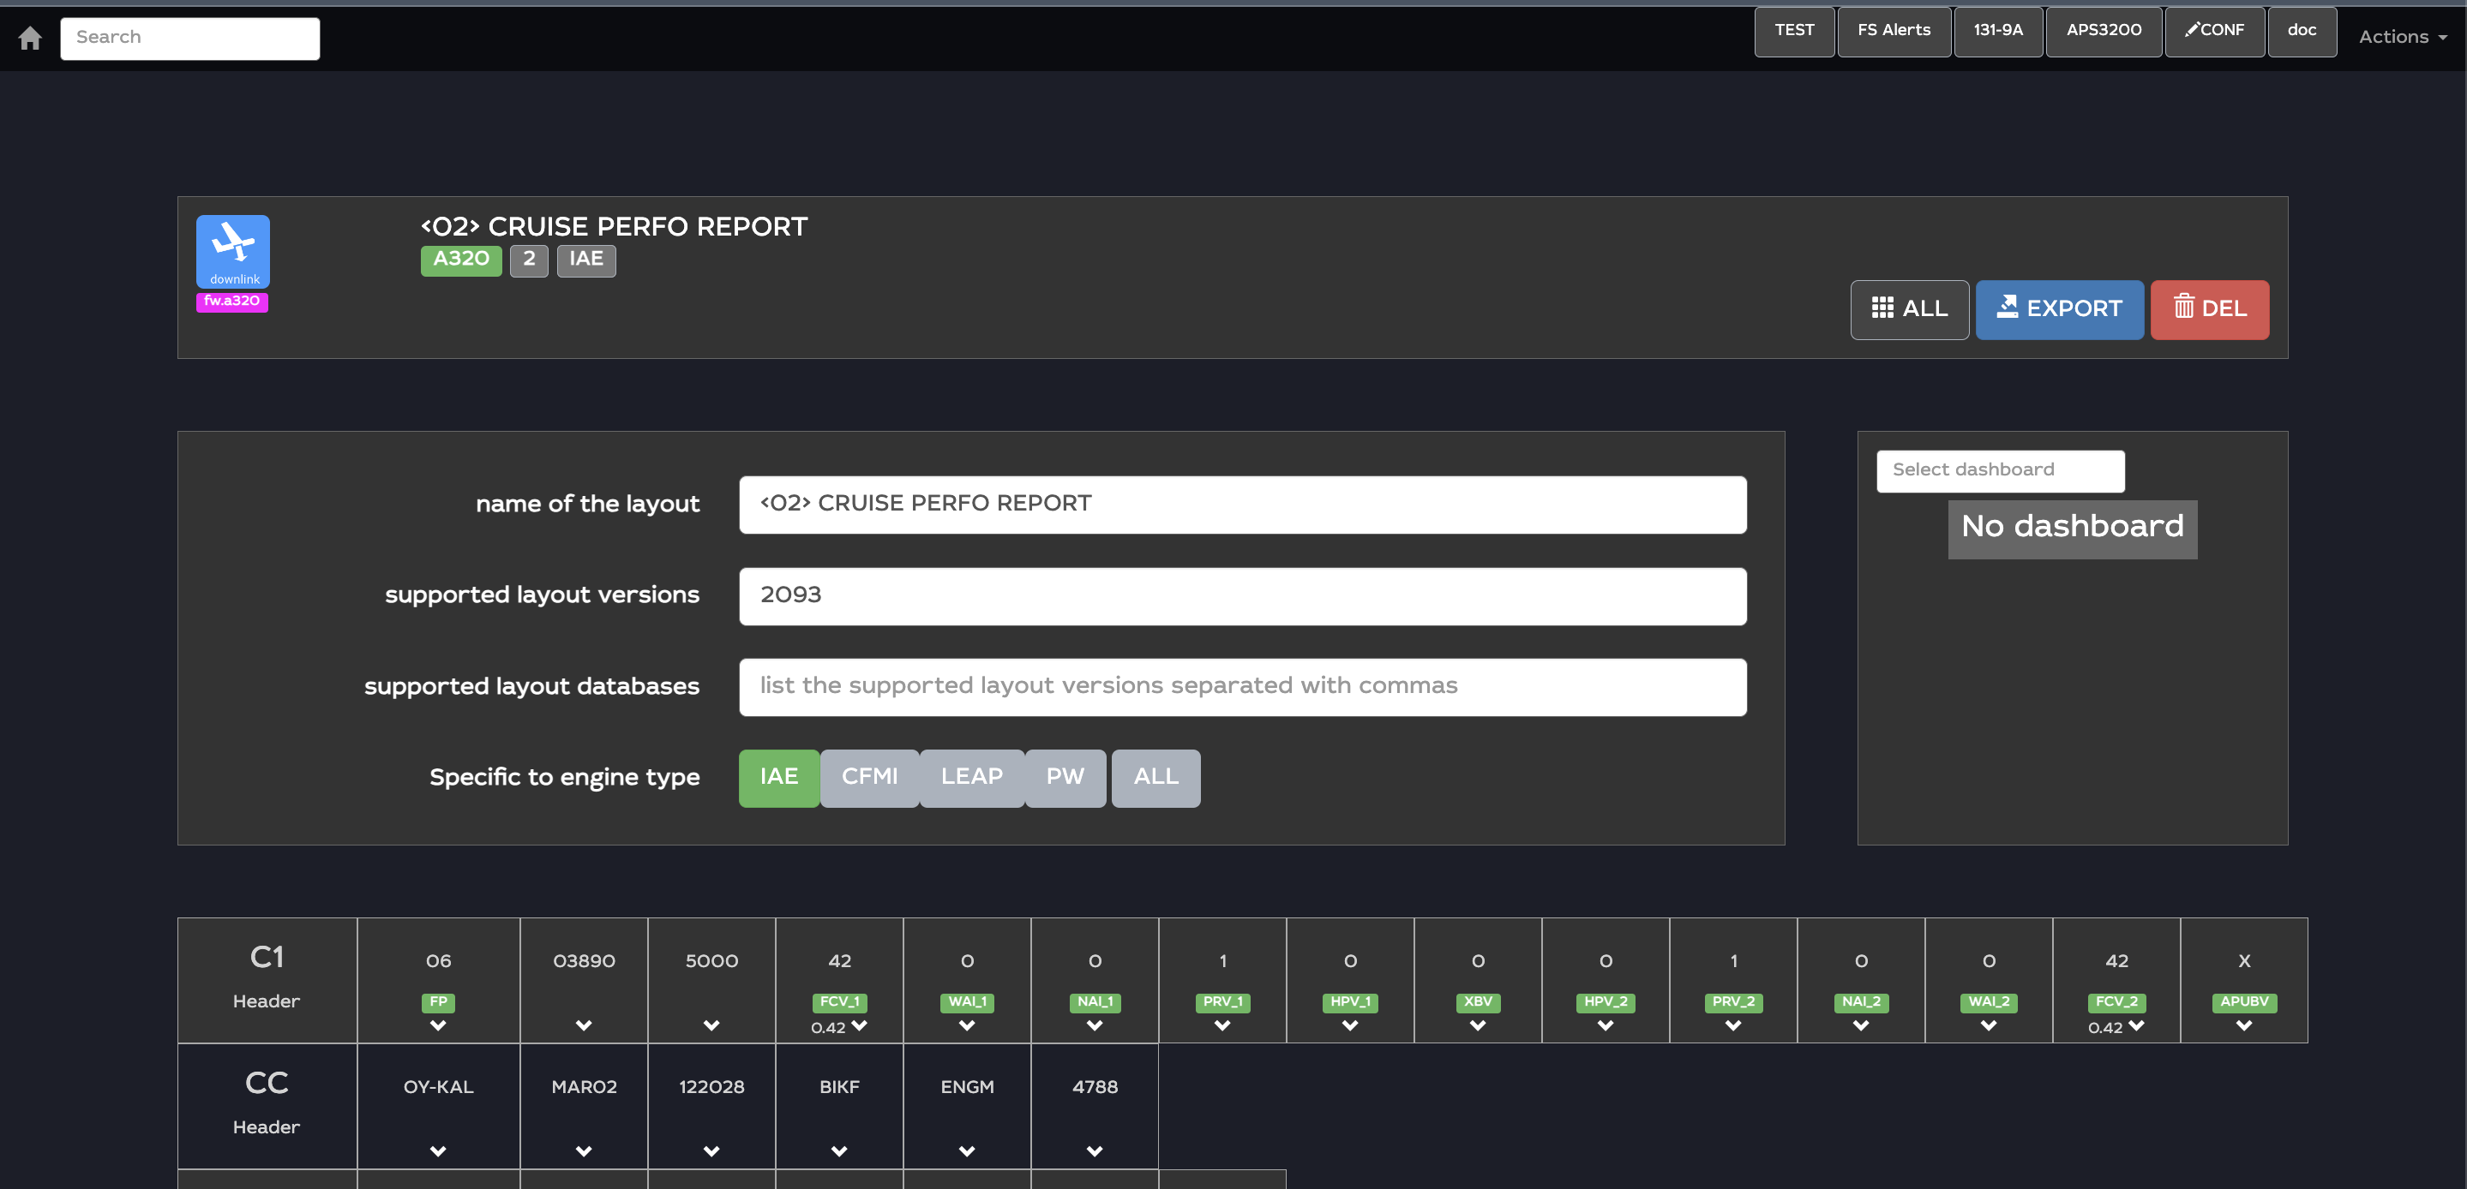Expand the 122028 cell chevron
The image size is (2467, 1189).
(x=711, y=1151)
